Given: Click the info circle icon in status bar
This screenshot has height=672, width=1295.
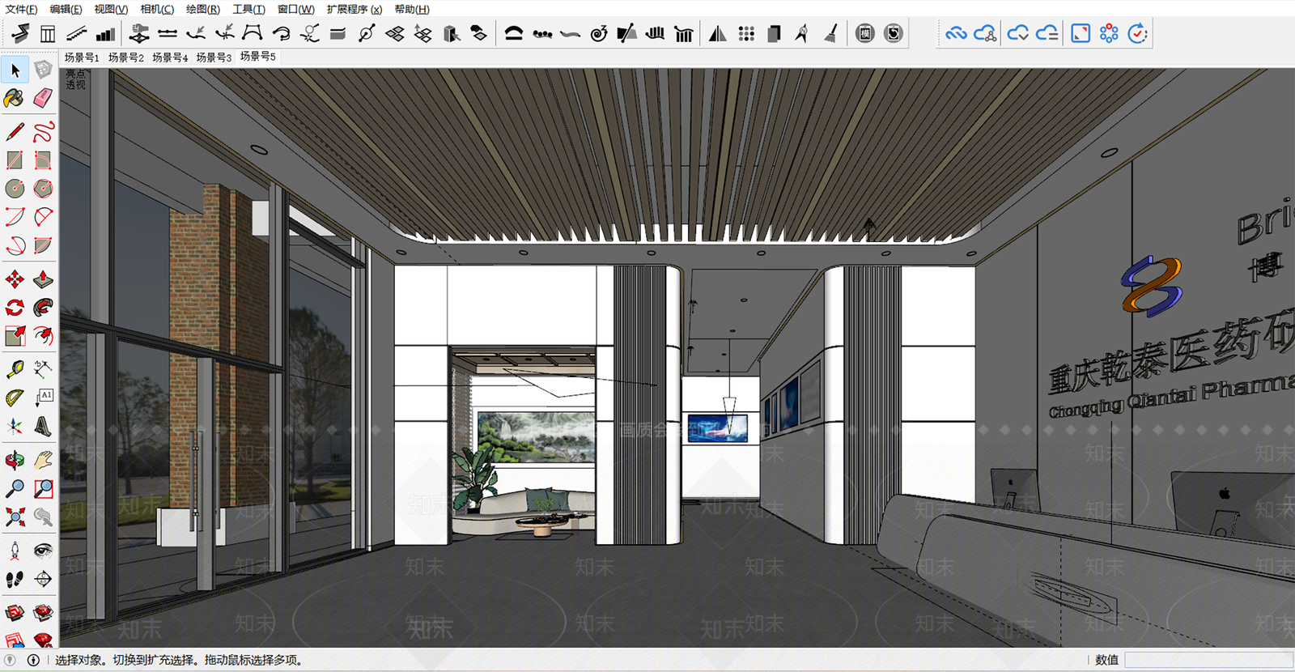Looking at the screenshot, I should (x=33, y=660).
